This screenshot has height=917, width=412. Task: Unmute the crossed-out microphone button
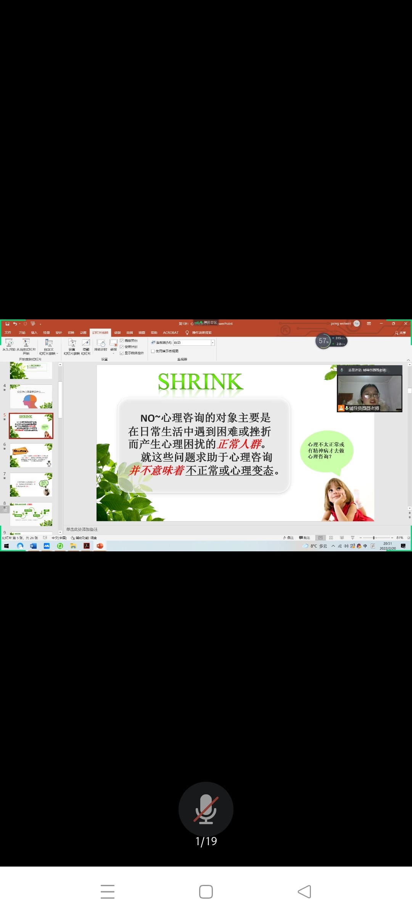click(206, 809)
